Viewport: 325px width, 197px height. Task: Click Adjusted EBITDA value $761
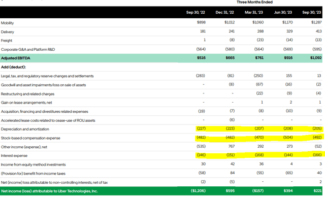259,58
